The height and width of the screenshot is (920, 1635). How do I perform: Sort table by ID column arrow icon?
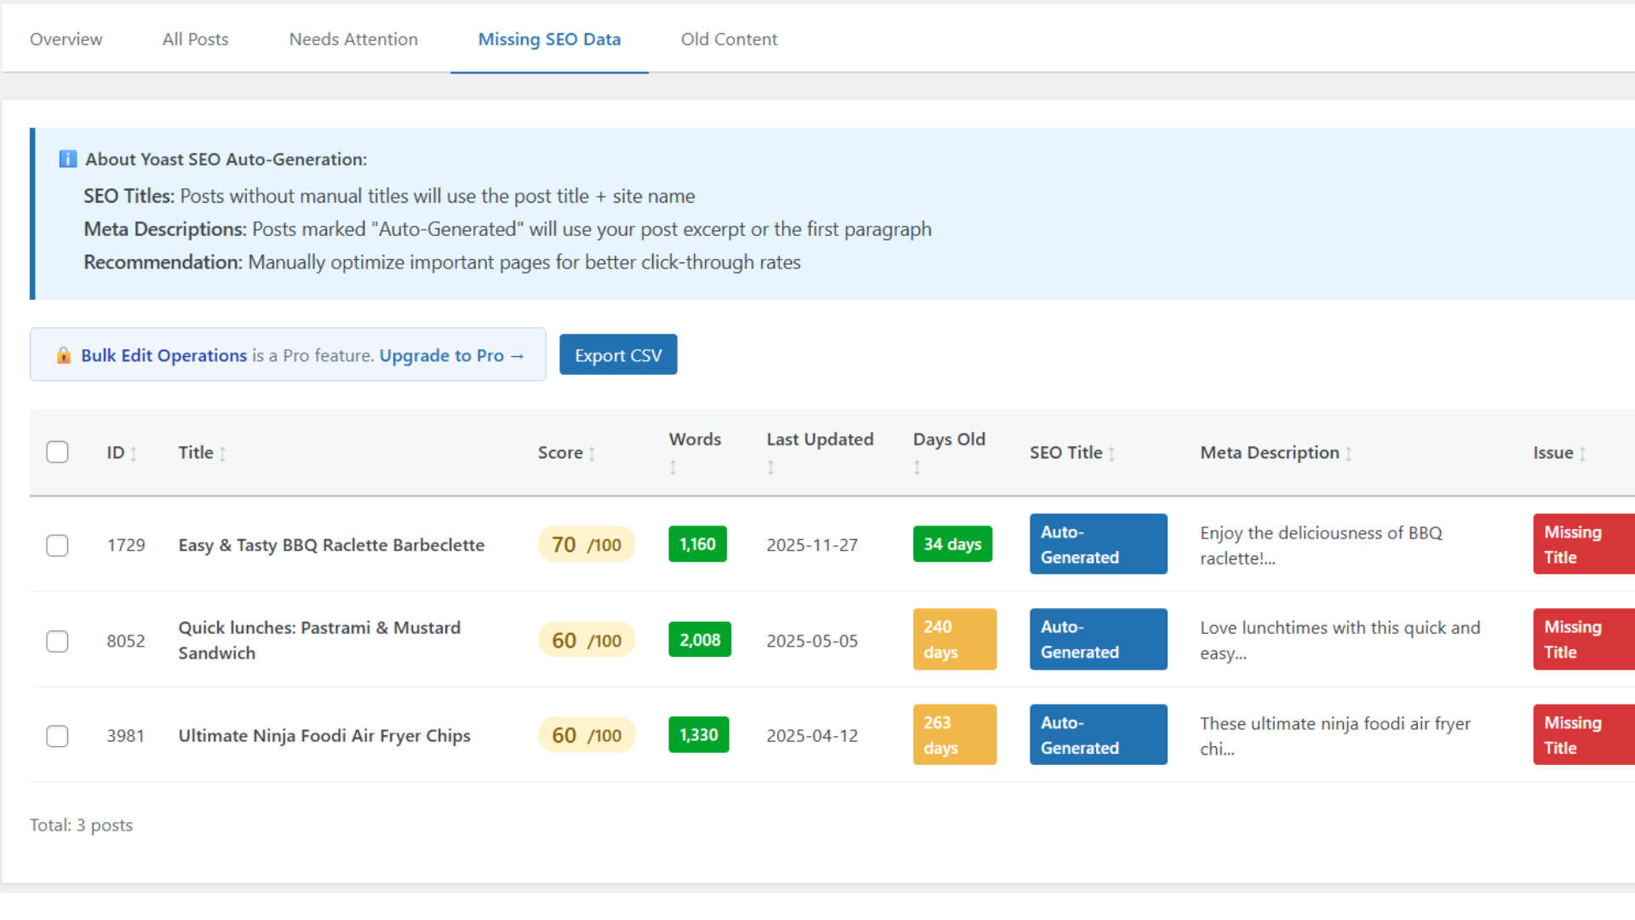134,454
